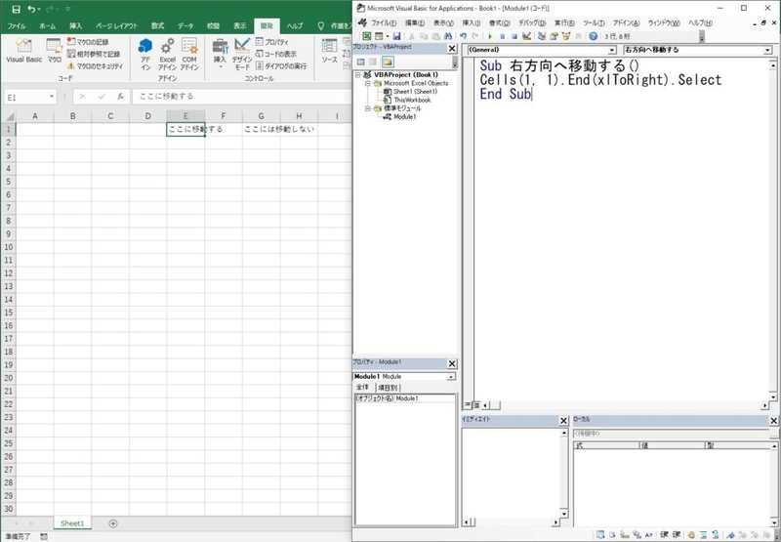Image resolution: width=781 pixels, height=542 pixels.
Task: Close the イミディエイト (Immediate) window
Action: [563, 421]
